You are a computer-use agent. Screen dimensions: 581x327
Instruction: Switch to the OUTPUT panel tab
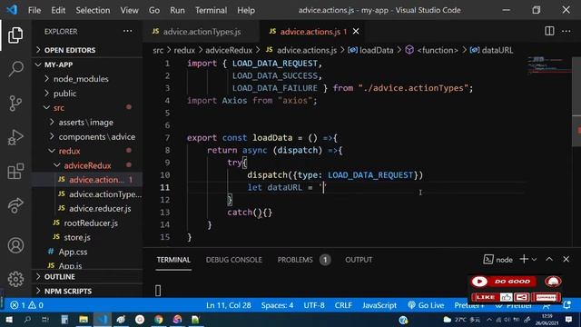click(359, 260)
